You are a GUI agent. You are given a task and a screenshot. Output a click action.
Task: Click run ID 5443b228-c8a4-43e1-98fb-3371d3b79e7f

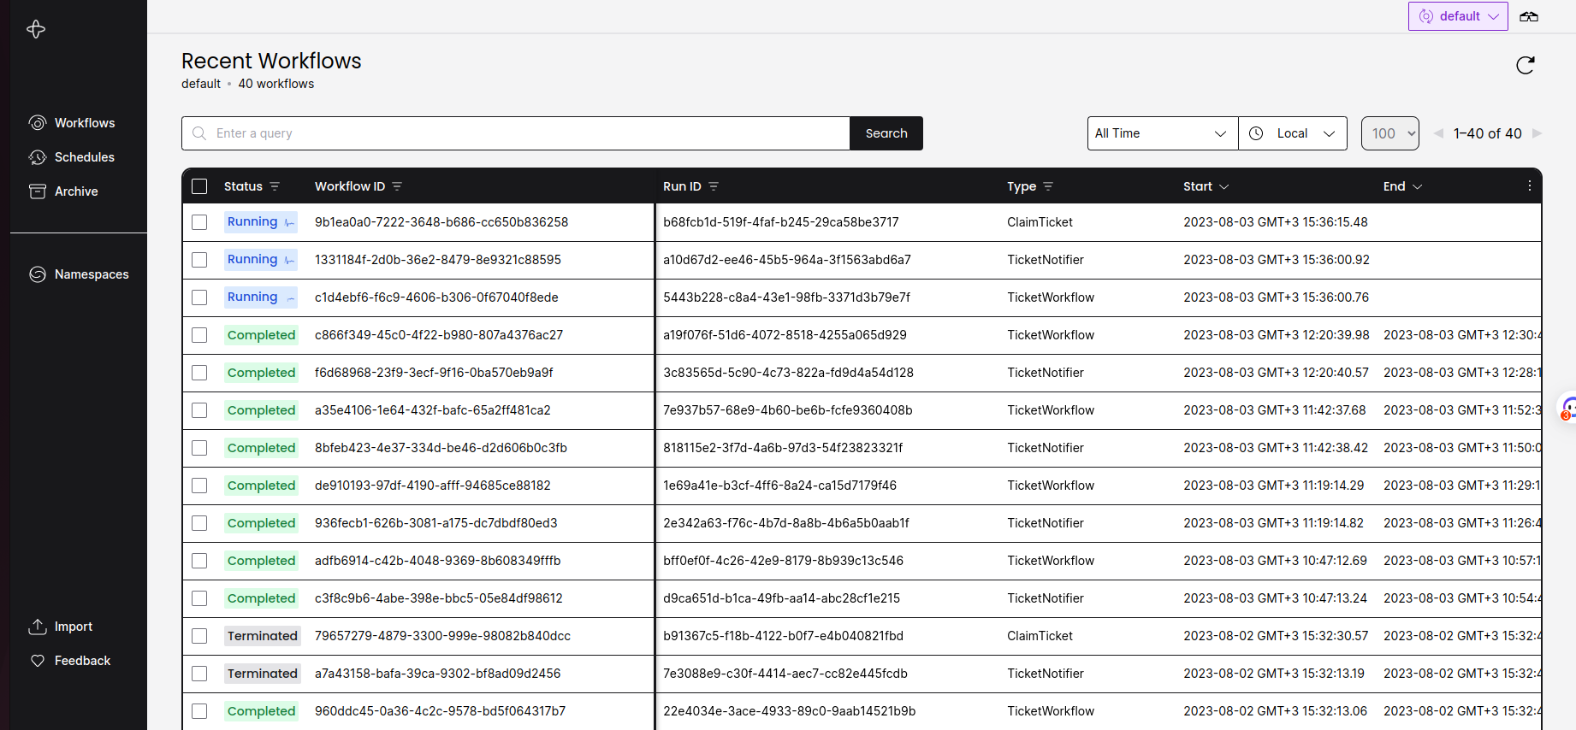tap(786, 297)
